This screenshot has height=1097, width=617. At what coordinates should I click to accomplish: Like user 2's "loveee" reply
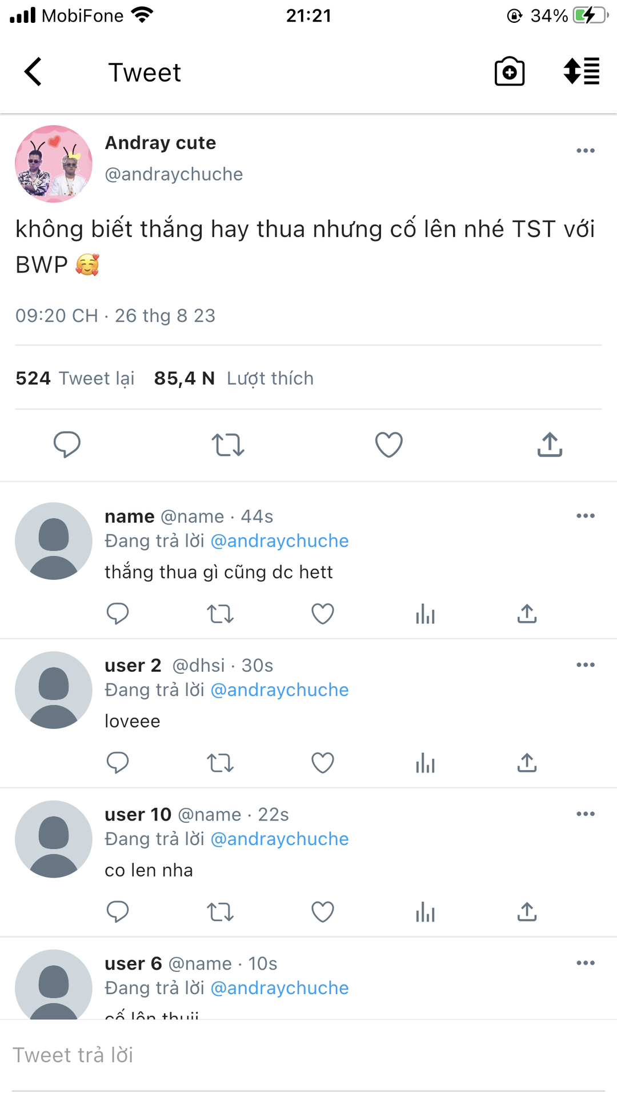click(323, 763)
